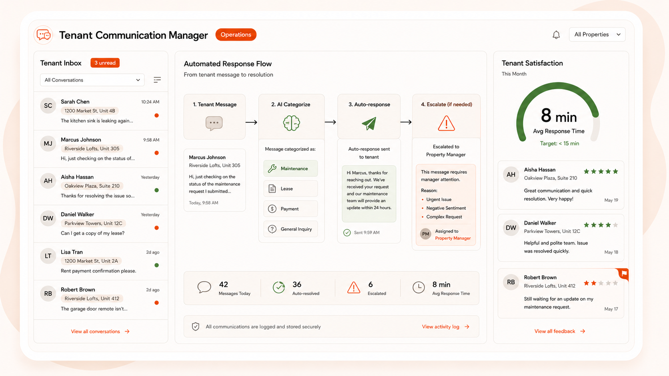Viewport: 669px width, 376px height.
Task: Click the Avg Response Time clock icon
Action: [419, 287]
